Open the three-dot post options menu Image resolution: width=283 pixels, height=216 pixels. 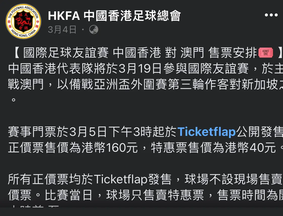pyautogui.click(x=271, y=15)
